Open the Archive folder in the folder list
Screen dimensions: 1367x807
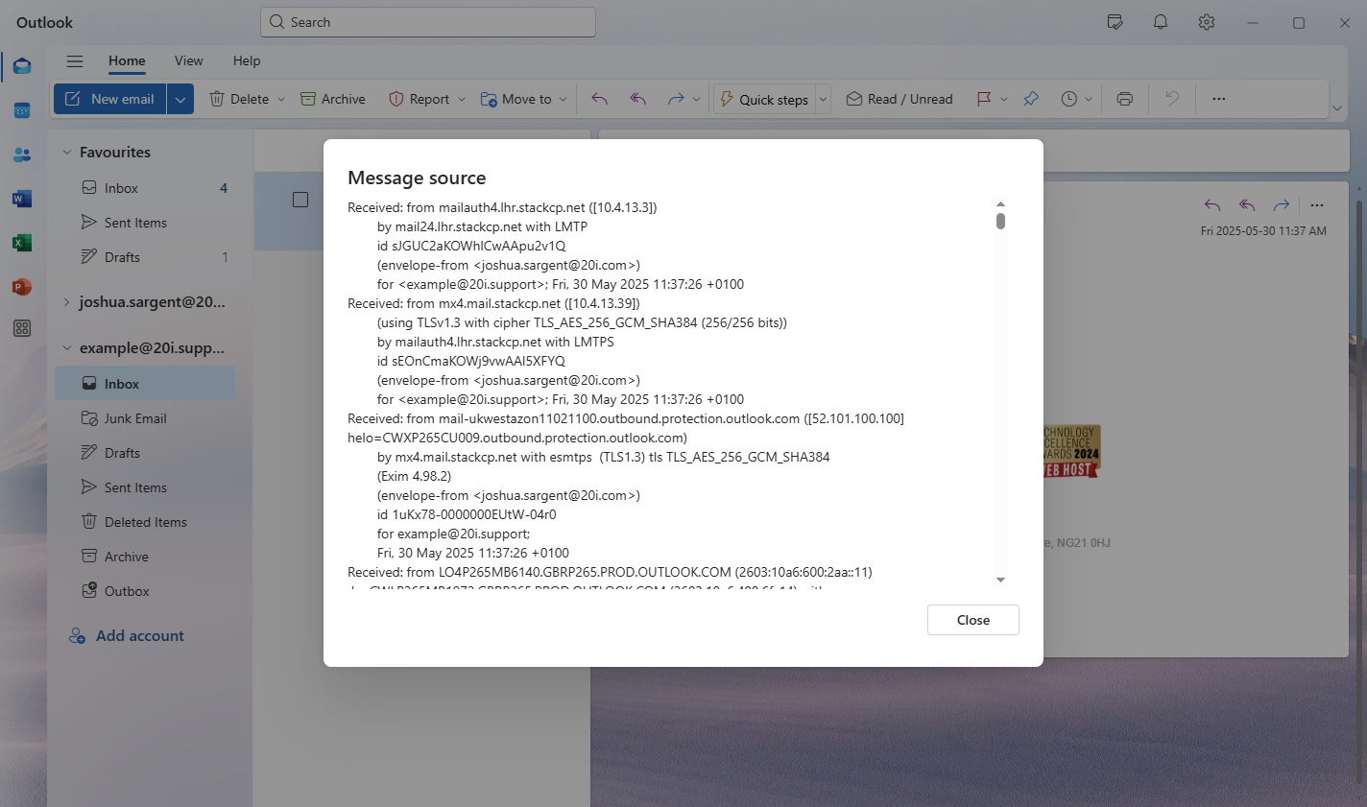tap(146, 557)
